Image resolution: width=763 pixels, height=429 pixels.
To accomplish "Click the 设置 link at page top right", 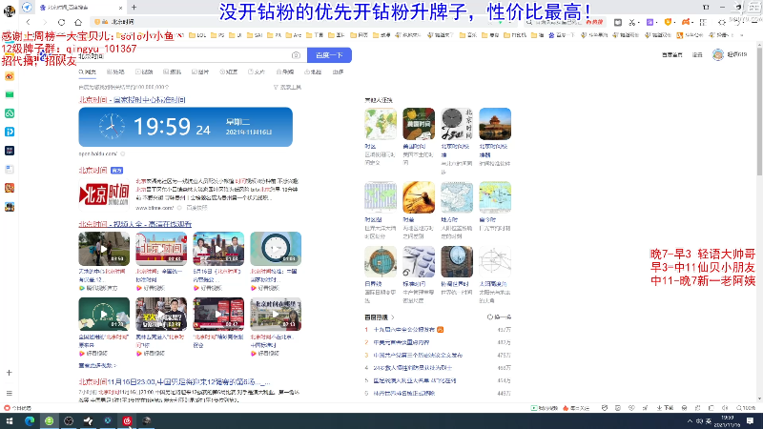I will coord(697,55).
